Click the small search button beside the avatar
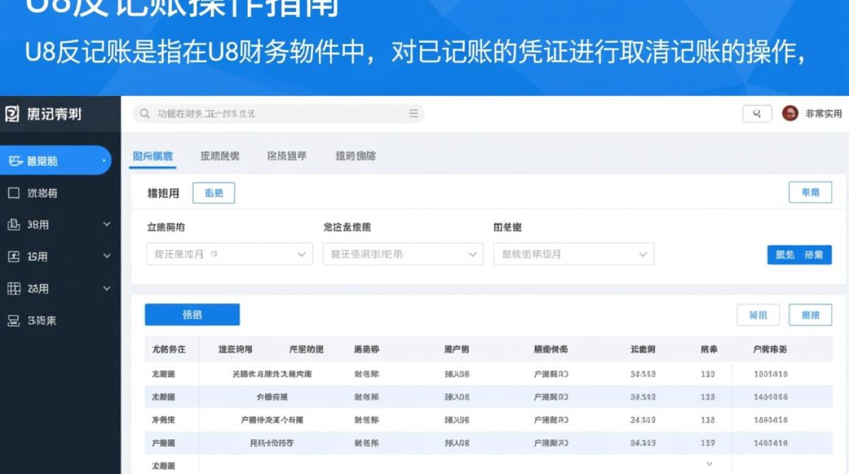 pyautogui.click(x=757, y=114)
